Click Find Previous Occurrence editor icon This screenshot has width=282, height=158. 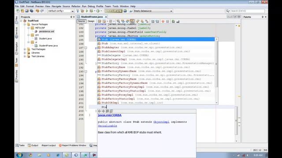[x=123, y=22]
